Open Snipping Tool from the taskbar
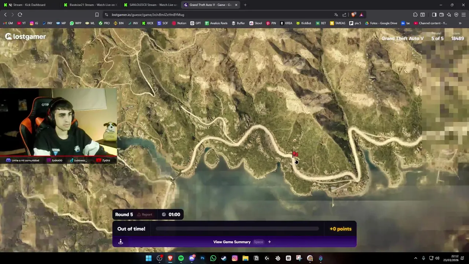This screenshot has height=264, width=469. pos(299,258)
